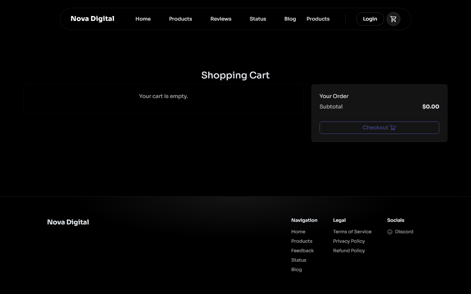Screen dimensions: 471x294
Task: Click the "$0.00" subtotal amount
Action: [431, 106]
